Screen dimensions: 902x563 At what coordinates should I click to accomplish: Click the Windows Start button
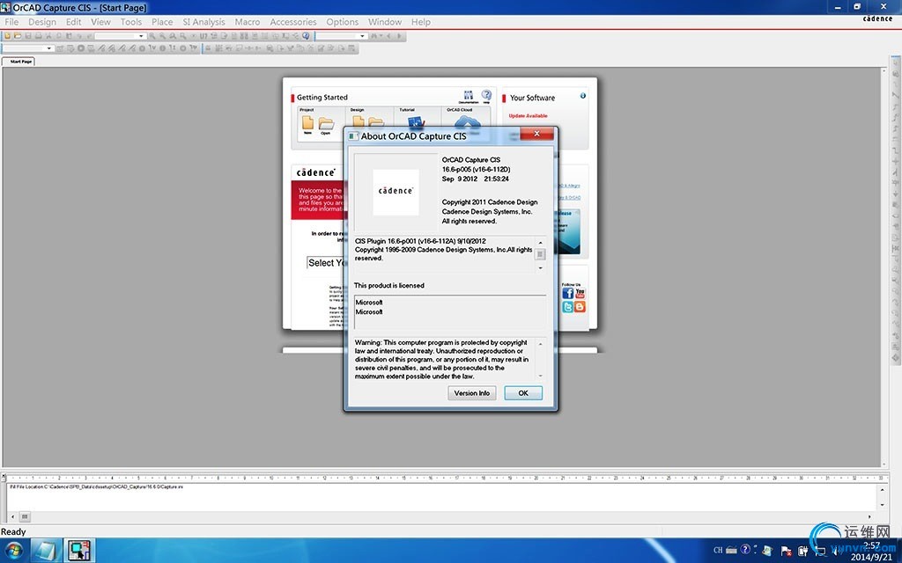(13, 551)
